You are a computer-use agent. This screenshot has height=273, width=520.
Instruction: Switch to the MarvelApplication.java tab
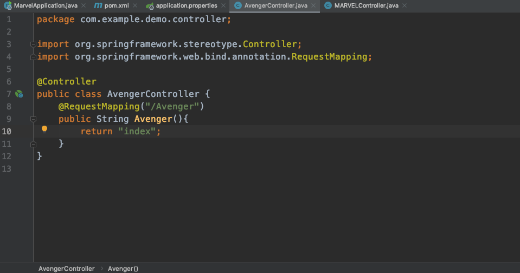click(46, 5)
